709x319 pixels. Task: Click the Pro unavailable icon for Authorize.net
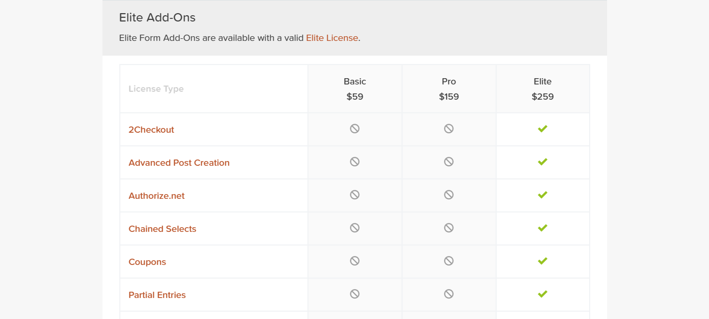449,195
